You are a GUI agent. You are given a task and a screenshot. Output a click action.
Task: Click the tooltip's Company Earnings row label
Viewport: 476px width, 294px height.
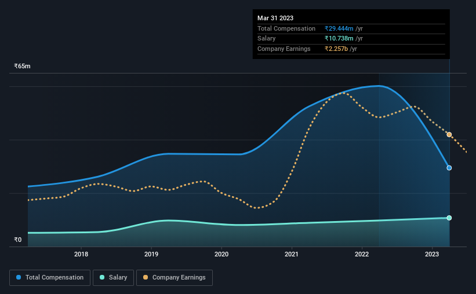pyautogui.click(x=284, y=49)
